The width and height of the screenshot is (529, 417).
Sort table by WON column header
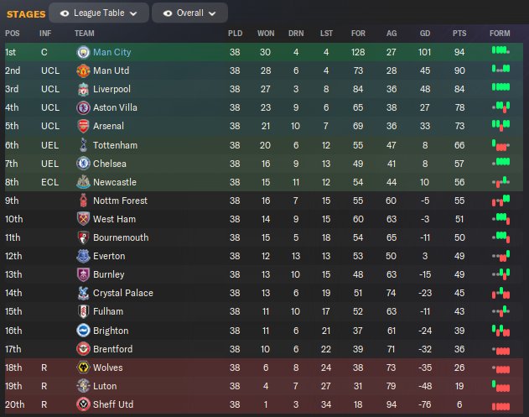[x=265, y=34]
